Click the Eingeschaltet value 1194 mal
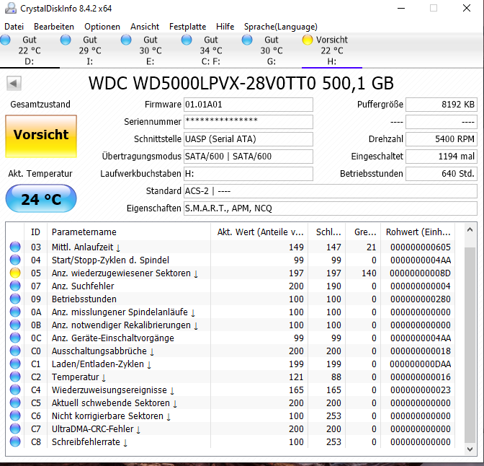The width and height of the screenshot is (484, 466). (x=442, y=157)
